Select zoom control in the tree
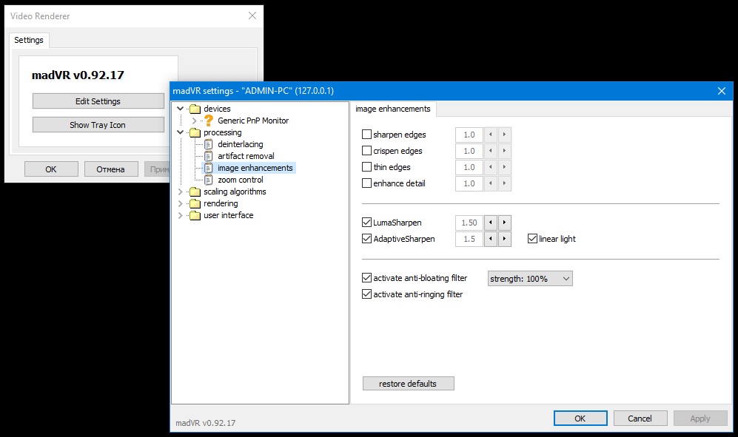This screenshot has height=437, width=738. (x=240, y=180)
